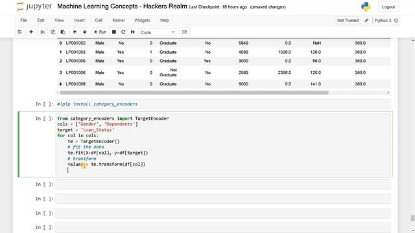Click the second empty code cell

pos(223,199)
